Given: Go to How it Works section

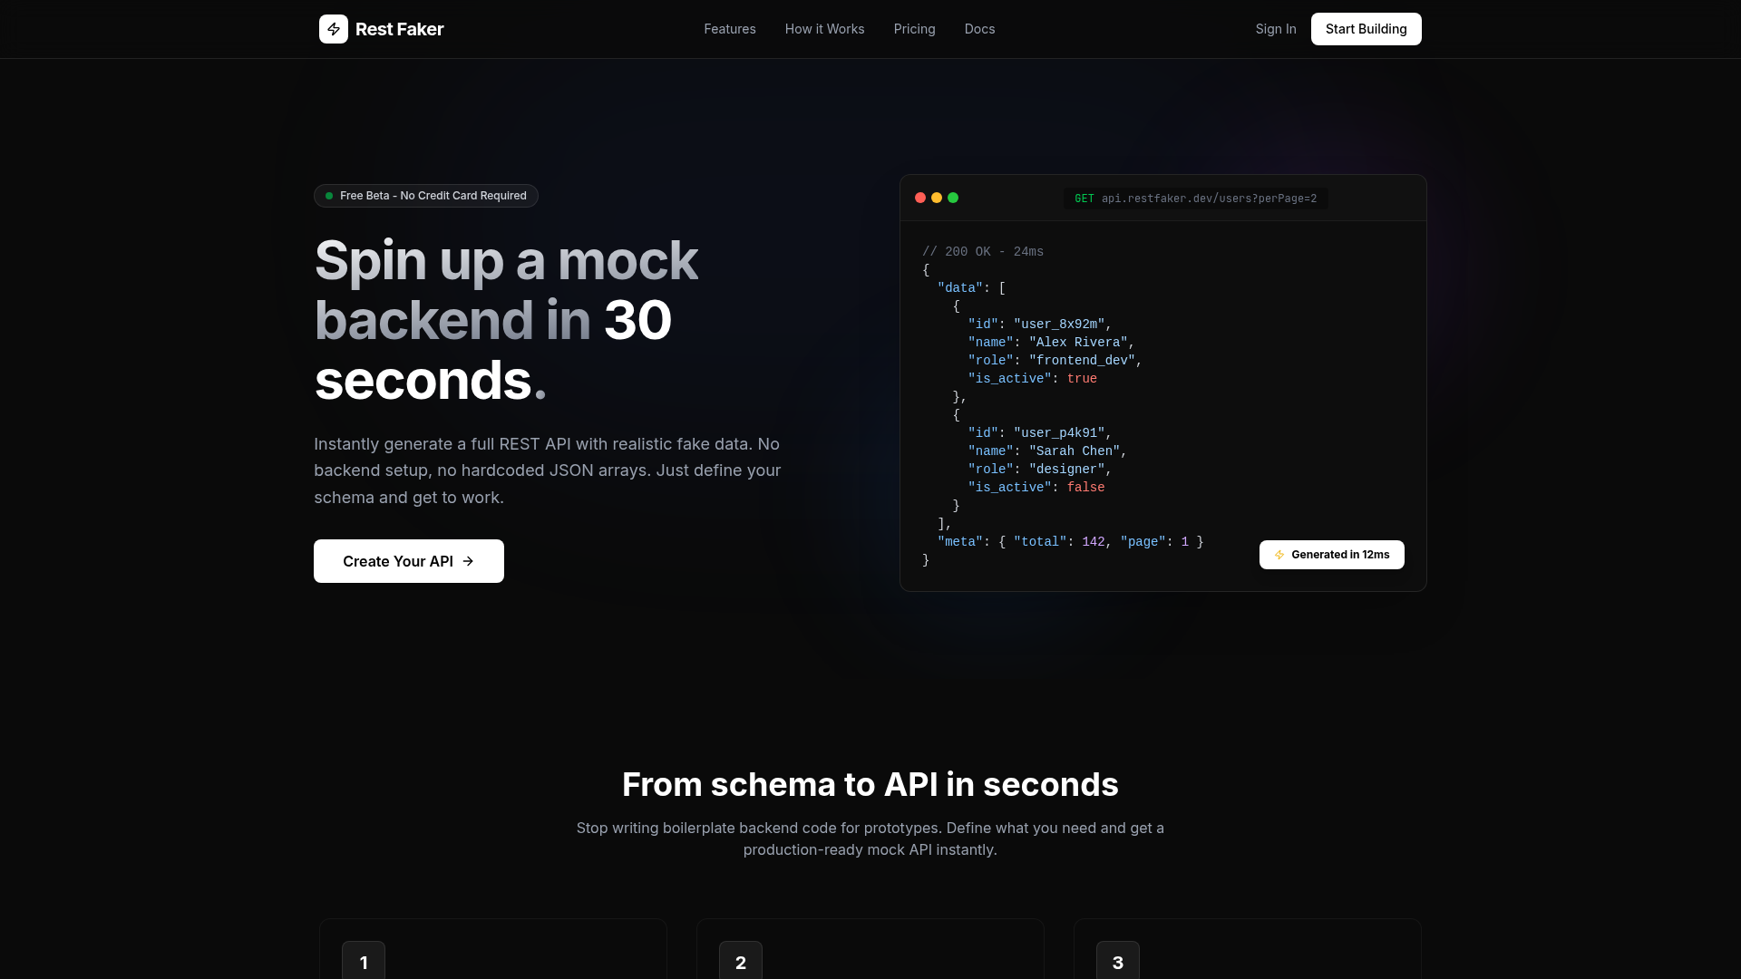Looking at the screenshot, I should point(824,29).
